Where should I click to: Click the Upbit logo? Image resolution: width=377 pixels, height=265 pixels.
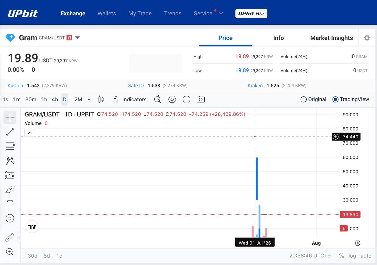[x=23, y=13]
